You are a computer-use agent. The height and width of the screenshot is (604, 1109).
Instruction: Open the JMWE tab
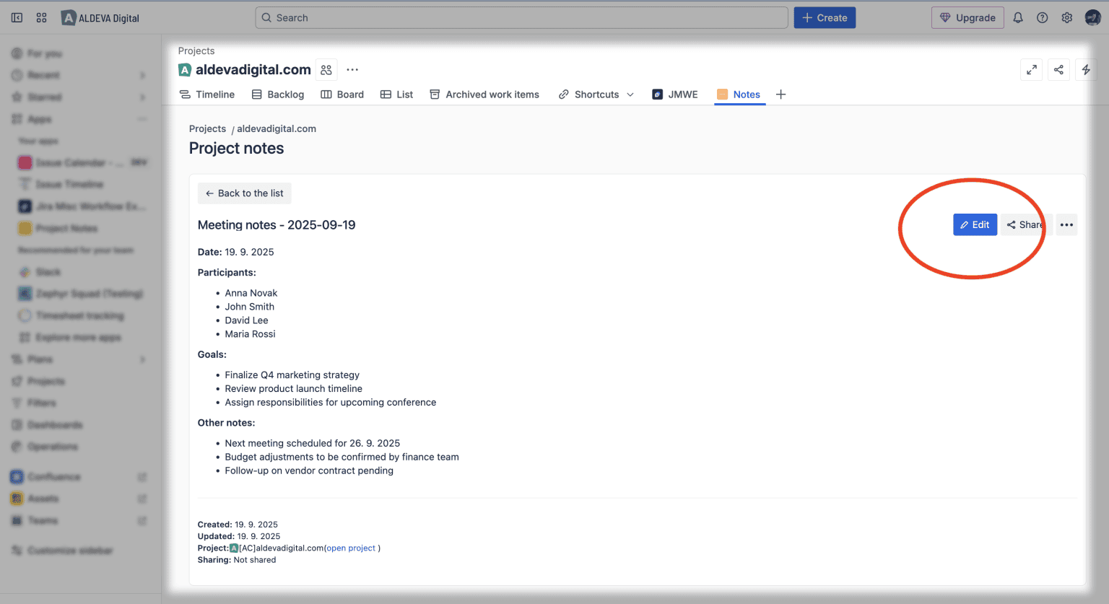pyautogui.click(x=675, y=95)
